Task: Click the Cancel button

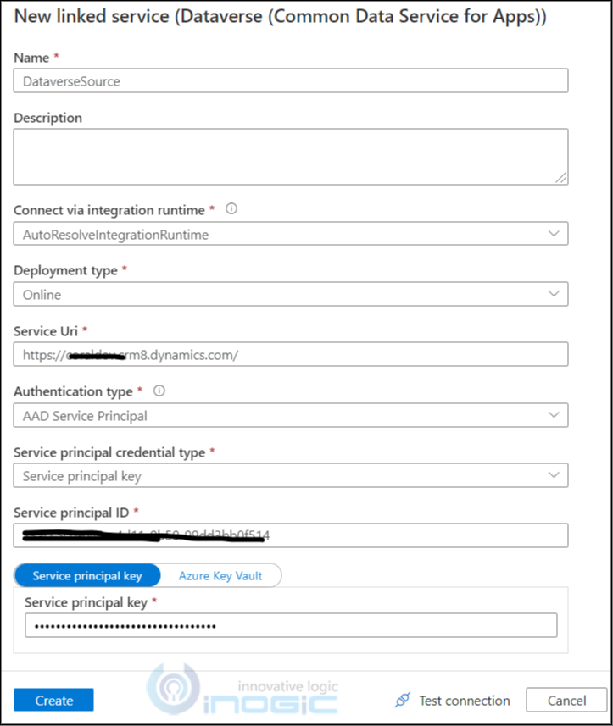Action: pyautogui.click(x=566, y=700)
